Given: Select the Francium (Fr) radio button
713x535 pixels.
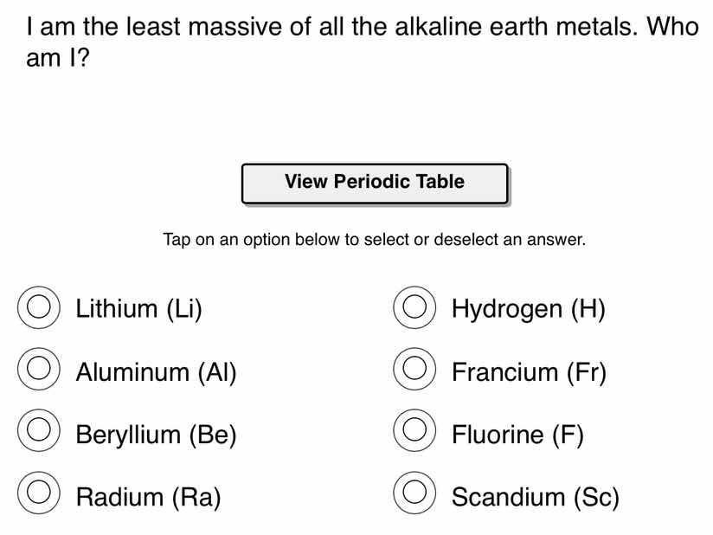Looking at the screenshot, I should (x=414, y=370).
